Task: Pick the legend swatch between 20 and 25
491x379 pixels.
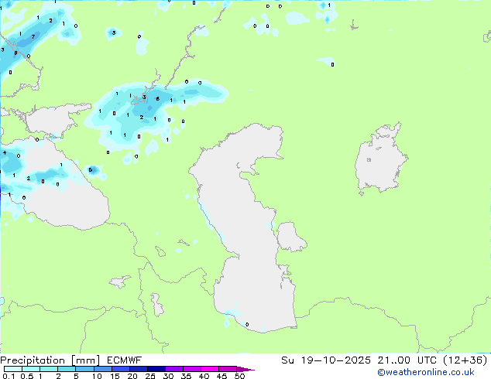Action: [x=138, y=369]
